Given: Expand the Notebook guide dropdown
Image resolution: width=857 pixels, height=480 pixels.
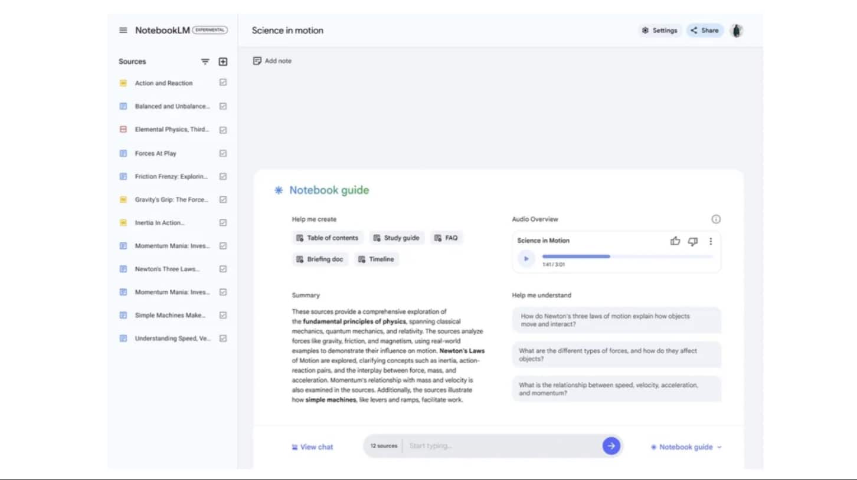Looking at the screenshot, I should click(x=686, y=446).
